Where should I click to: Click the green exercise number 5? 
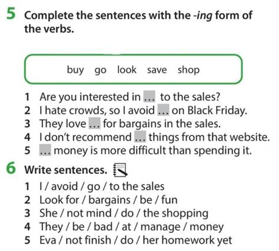click(11, 14)
